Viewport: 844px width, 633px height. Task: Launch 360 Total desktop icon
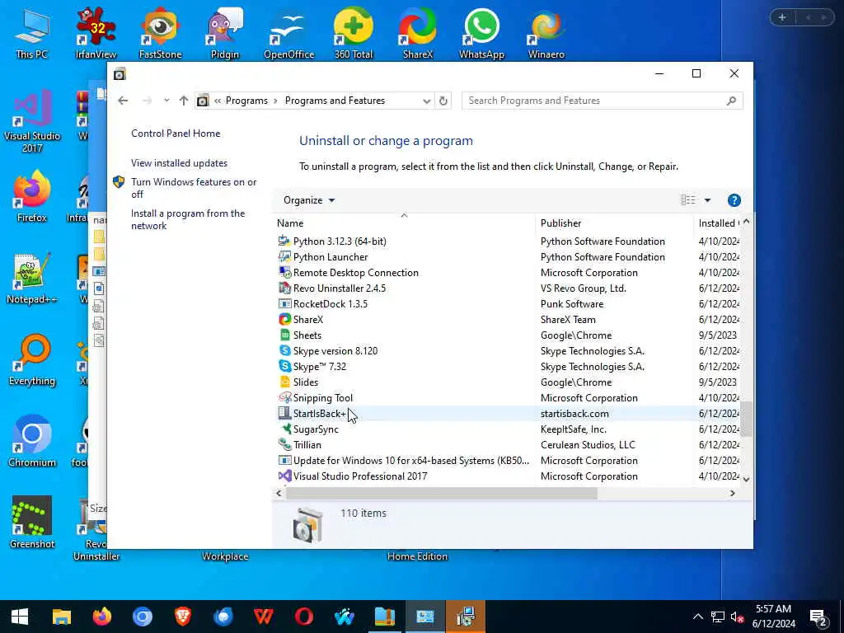point(353,33)
